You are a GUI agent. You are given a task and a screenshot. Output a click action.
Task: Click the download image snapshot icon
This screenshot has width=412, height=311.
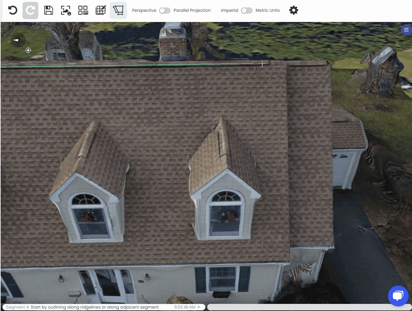click(x=66, y=10)
